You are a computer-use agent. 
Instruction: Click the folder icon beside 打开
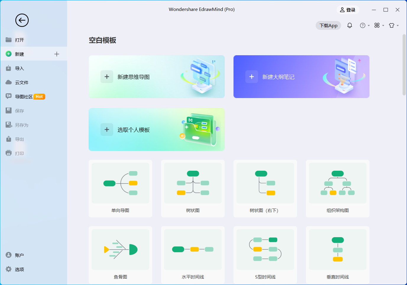pyautogui.click(x=9, y=40)
